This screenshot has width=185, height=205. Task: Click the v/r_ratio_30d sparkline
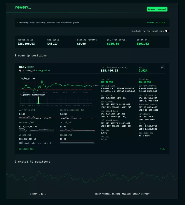tap(36, 118)
